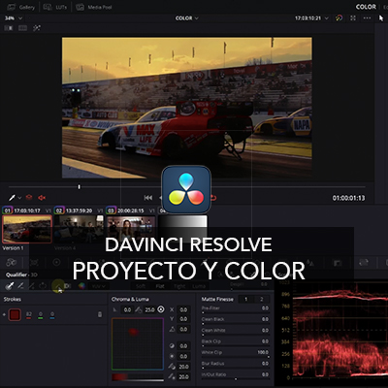Image resolution: width=388 pixels, height=388 pixels.
Task: Click the 01:00:01:13 timeline timecode
Action: [348, 198]
